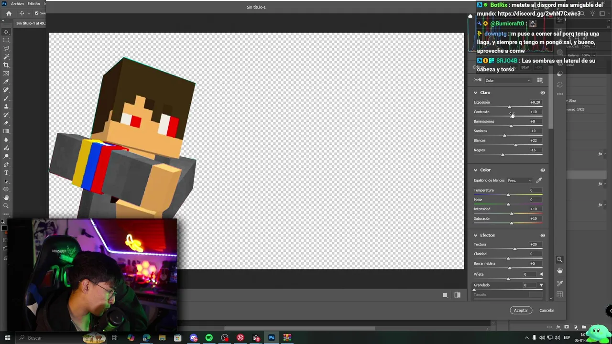612x344 pixels.
Task: Select the Crop tool
Action: 6,65
